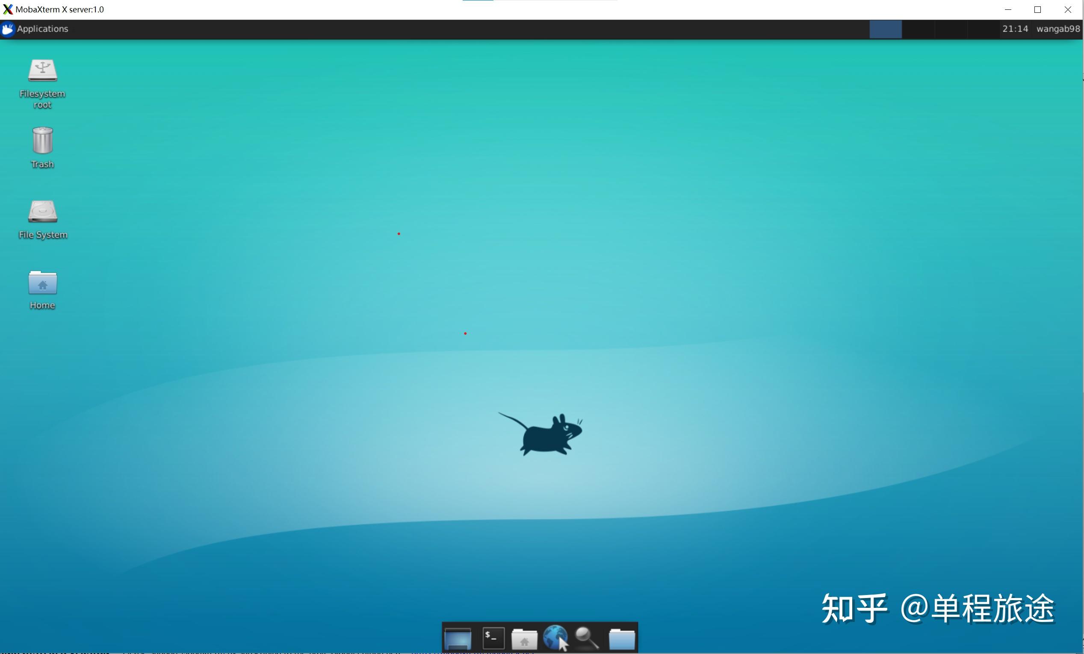
Task: Open the wangab98 user menu
Action: click(1057, 29)
